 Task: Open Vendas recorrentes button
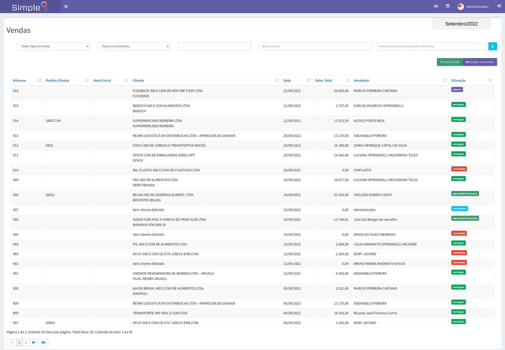(x=480, y=62)
